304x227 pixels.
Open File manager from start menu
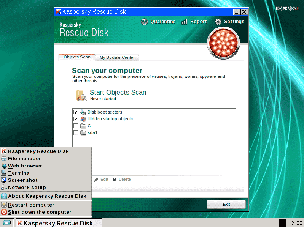click(x=46, y=159)
